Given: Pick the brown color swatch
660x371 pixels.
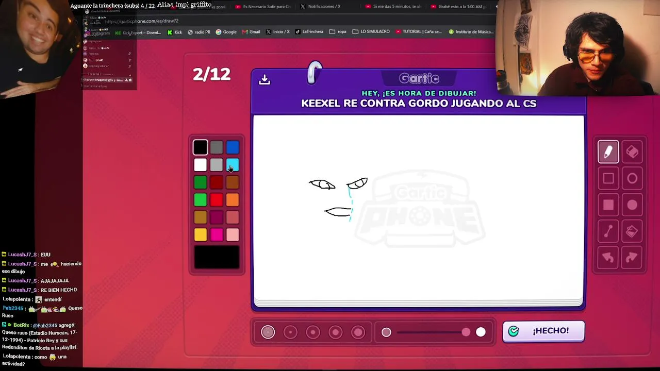Looking at the screenshot, I should [x=233, y=182].
